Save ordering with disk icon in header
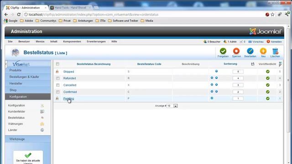 (252, 64)
